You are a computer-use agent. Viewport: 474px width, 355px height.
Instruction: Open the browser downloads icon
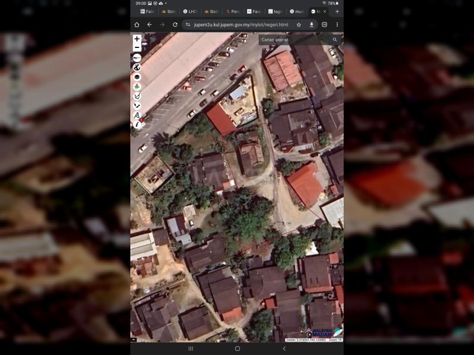point(312,25)
